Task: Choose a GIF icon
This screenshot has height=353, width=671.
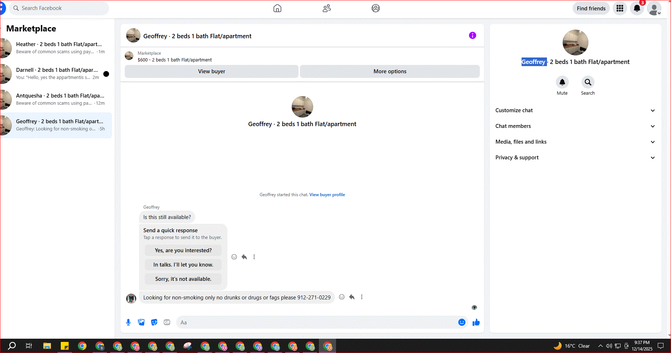Action: 167,322
